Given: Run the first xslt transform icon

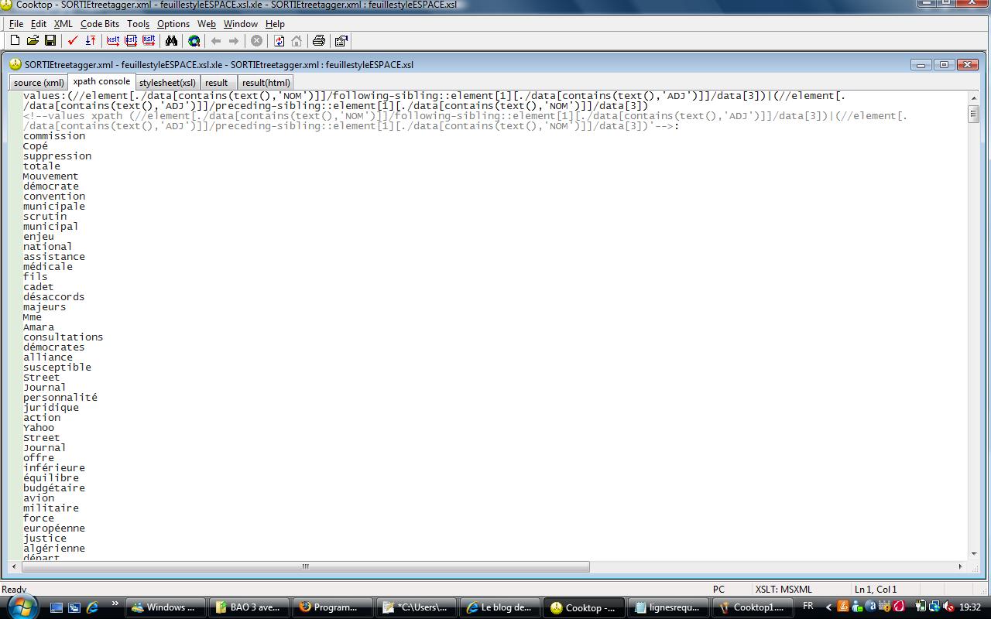Looking at the screenshot, I should coord(113,41).
